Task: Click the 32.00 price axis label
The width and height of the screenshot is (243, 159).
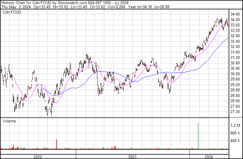Action: (x=235, y=47)
